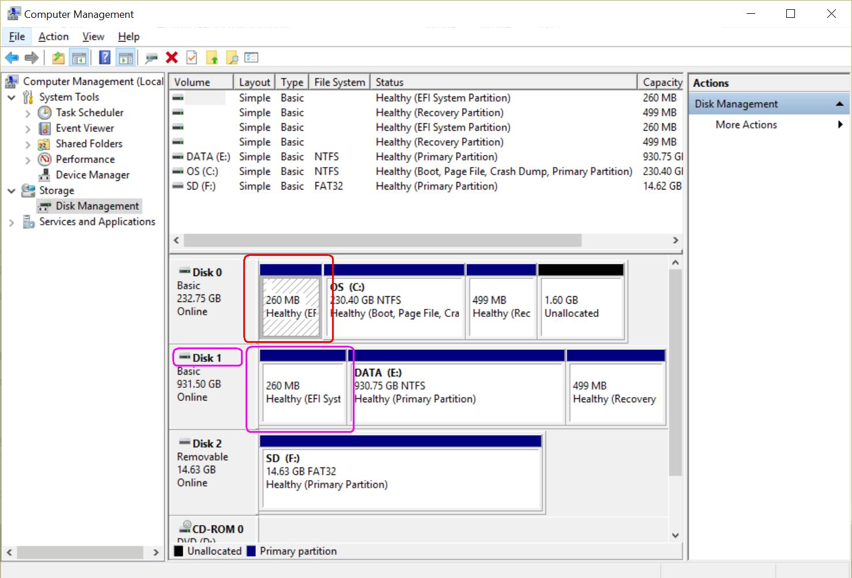Open Device Manager in the tree
Image resolution: width=852 pixels, height=578 pixels.
pos(92,175)
